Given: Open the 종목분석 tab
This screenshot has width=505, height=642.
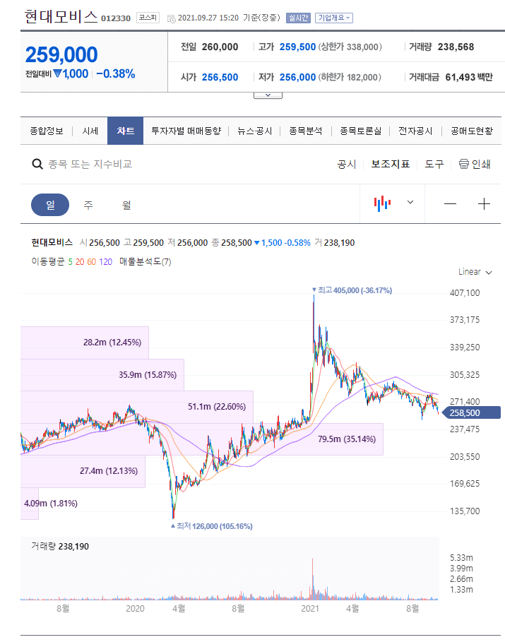Looking at the screenshot, I should coord(306,131).
